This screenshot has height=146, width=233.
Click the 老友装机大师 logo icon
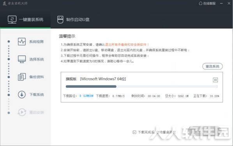point(5,3)
